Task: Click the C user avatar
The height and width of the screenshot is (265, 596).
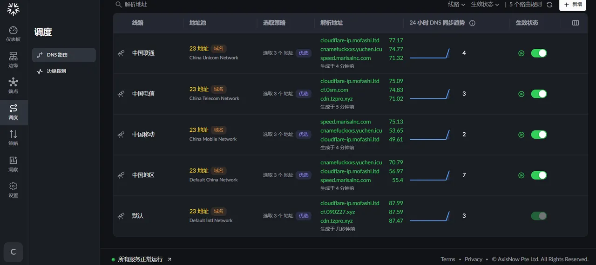Action: [x=13, y=252]
